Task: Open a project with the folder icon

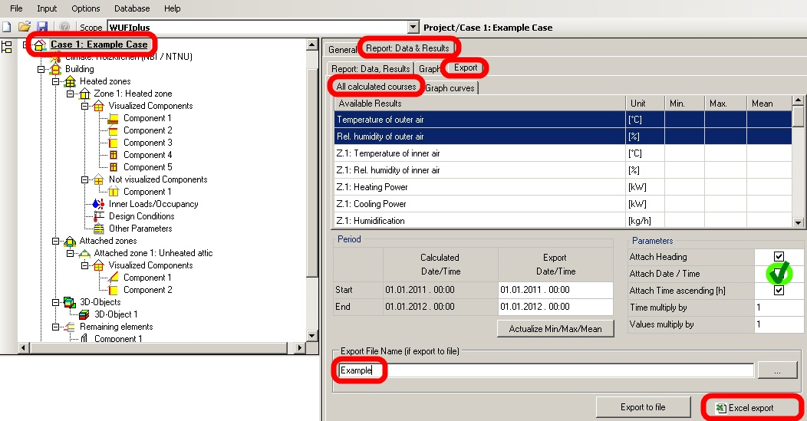Action: [25, 27]
